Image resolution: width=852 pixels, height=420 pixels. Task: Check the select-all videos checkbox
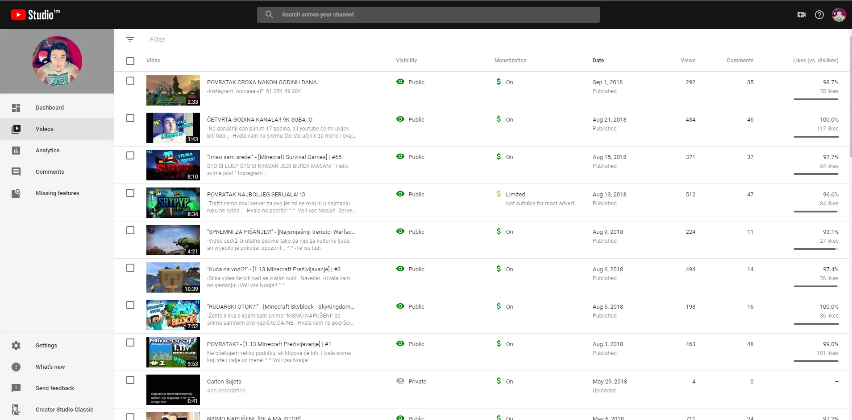coord(130,61)
